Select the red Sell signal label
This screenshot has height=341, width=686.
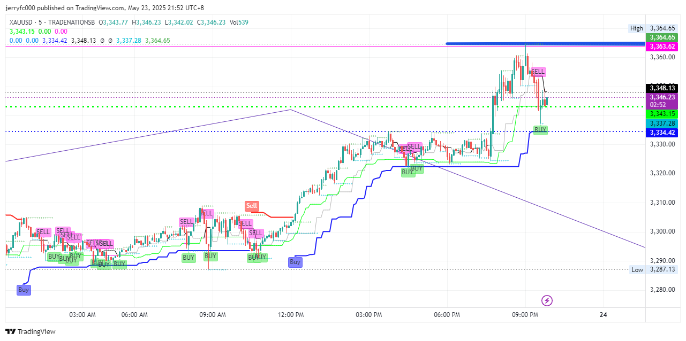pos(251,206)
